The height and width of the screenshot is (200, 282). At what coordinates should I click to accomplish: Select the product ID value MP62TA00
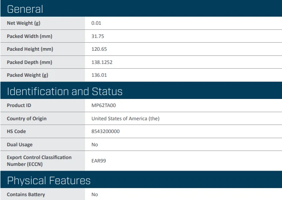[103, 105]
